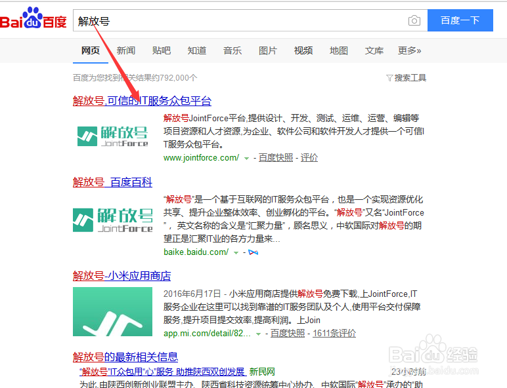Select the 网页 tab

coord(91,50)
